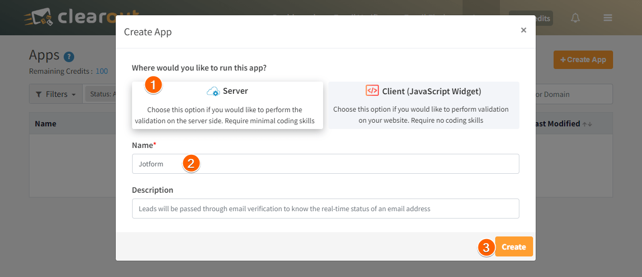Click the Status filter chip

click(101, 94)
